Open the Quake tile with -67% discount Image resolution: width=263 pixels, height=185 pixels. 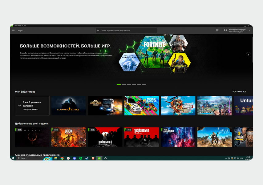pyautogui.click(x=32, y=137)
